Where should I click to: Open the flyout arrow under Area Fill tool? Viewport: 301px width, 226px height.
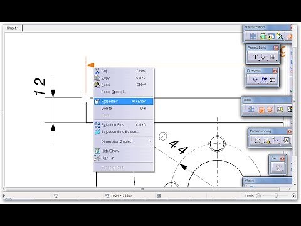(268, 83)
